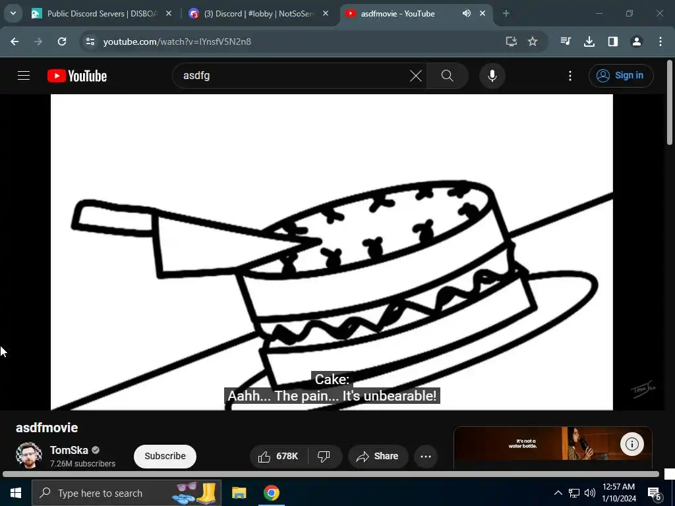This screenshot has height=506, width=675.
Task: Go forward in browser history
Action: click(x=38, y=42)
